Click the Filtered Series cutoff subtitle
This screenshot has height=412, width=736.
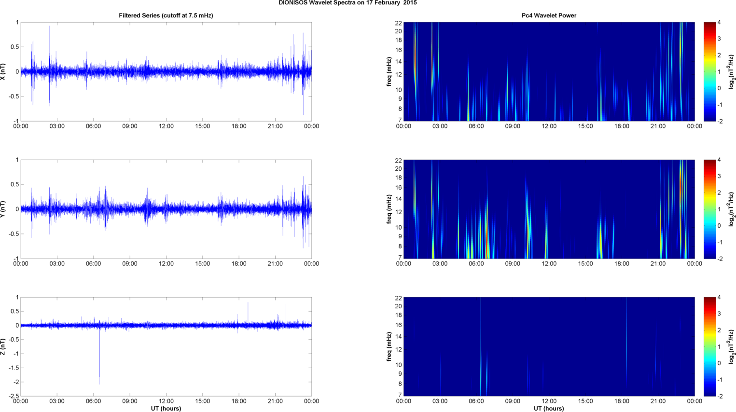166,15
